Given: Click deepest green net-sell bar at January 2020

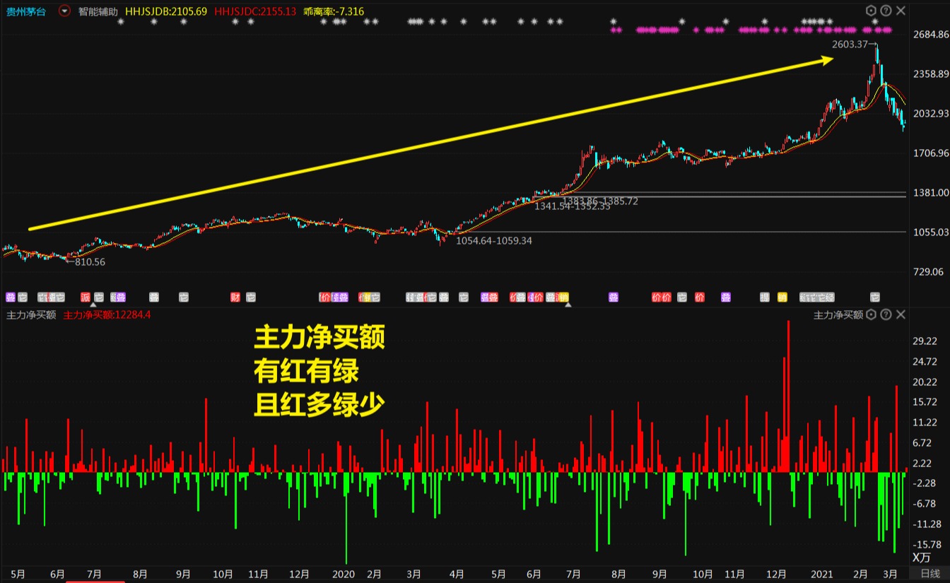Looking at the screenshot, I should [346, 518].
